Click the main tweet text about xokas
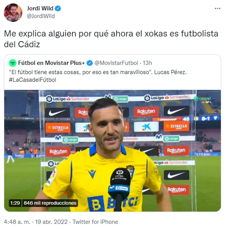The width and height of the screenshot is (227, 230). point(111,39)
